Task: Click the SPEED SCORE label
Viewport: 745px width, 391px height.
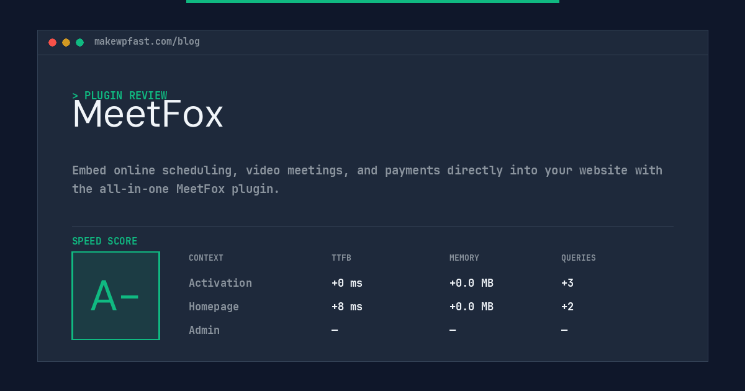Action: [105, 241]
